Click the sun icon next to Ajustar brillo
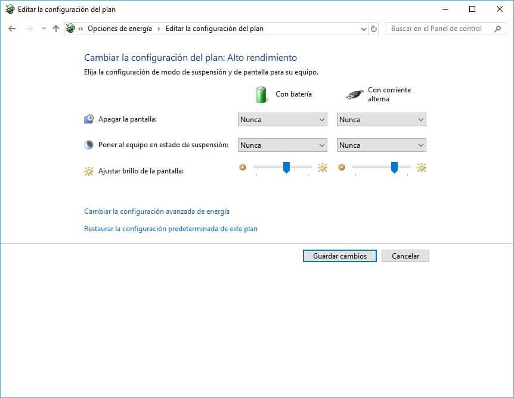 (x=89, y=171)
